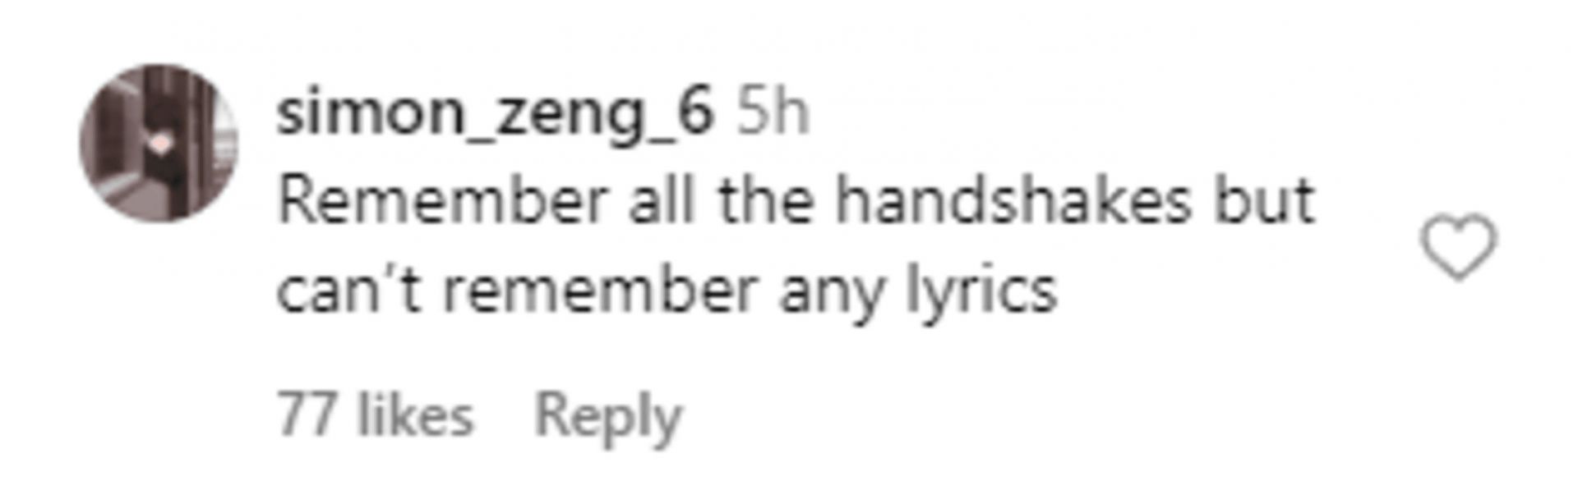Select the "77 likes" count text
This screenshot has height=490, width=1578.
376,414
